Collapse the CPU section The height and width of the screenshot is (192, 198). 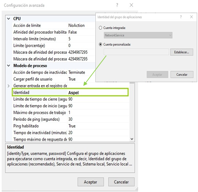pyautogui.click(x=8, y=19)
